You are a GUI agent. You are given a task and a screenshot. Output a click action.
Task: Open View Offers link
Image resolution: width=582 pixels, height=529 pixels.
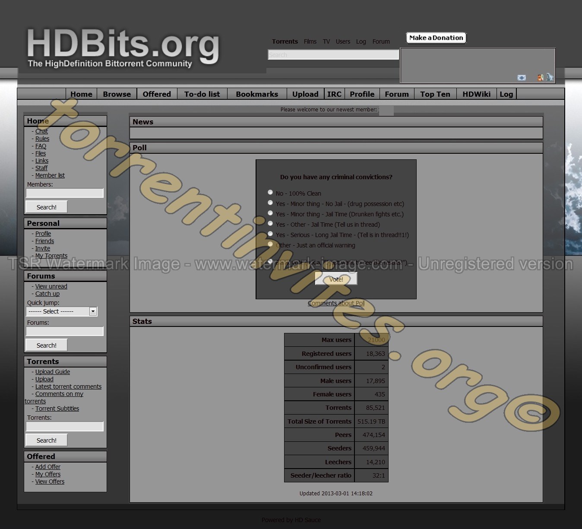(x=50, y=481)
